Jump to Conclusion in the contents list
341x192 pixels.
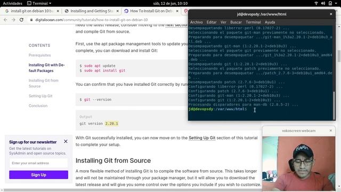[x=38, y=106]
